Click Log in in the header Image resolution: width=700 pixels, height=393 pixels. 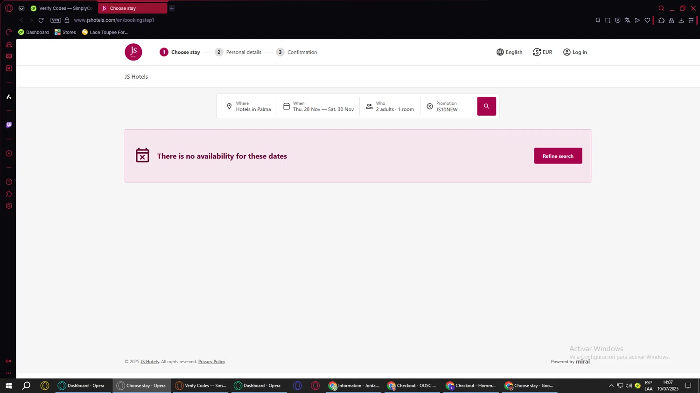[575, 52]
